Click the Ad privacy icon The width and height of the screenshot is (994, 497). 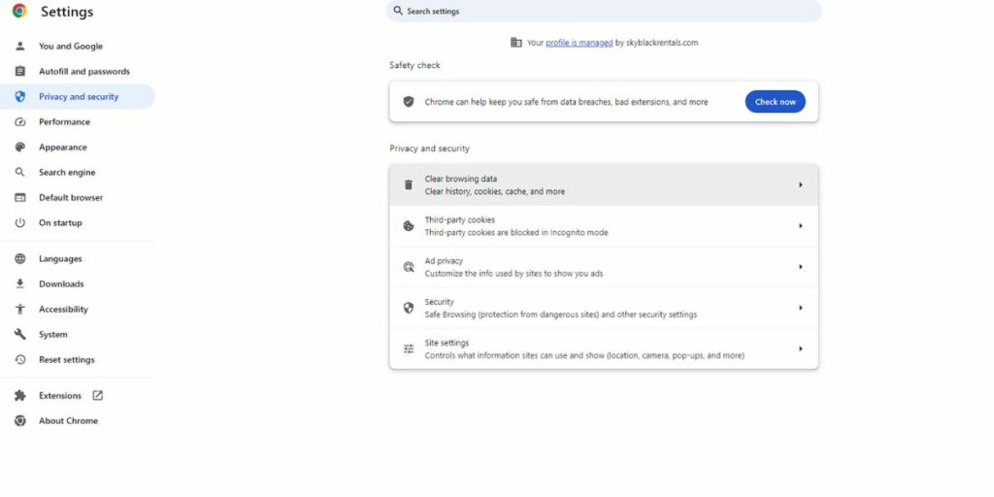coord(409,267)
